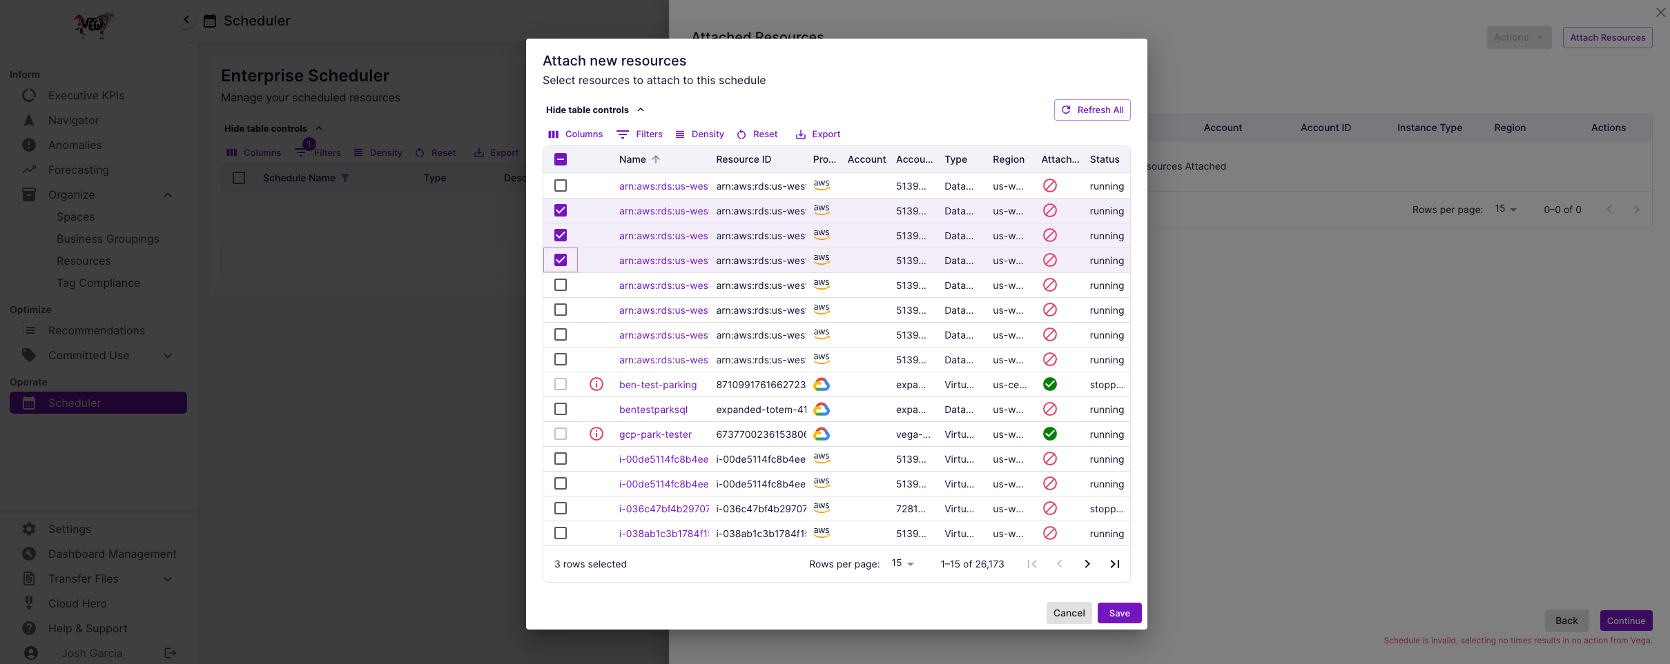The height and width of the screenshot is (664, 1670).
Task: Open the rows per page dropdown in the dialog
Action: coord(903,564)
